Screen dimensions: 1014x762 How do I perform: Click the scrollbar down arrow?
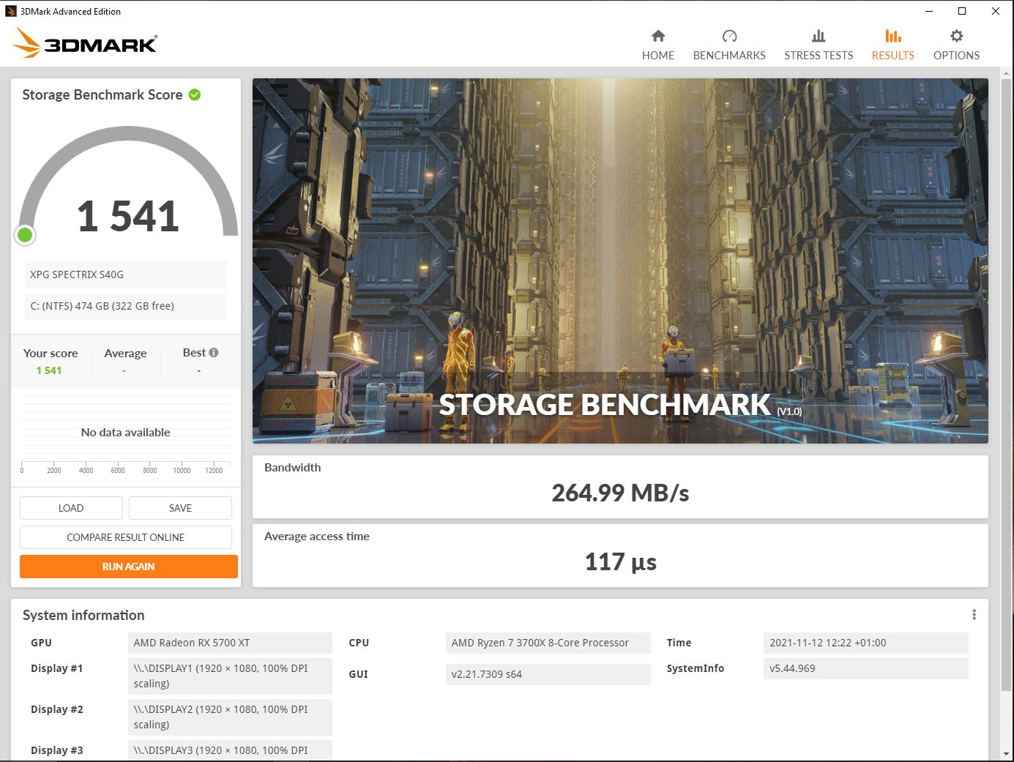pos(1007,754)
